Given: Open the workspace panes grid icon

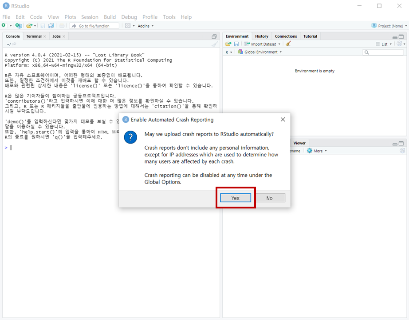Looking at the screenshot, I should pos(128,26).
